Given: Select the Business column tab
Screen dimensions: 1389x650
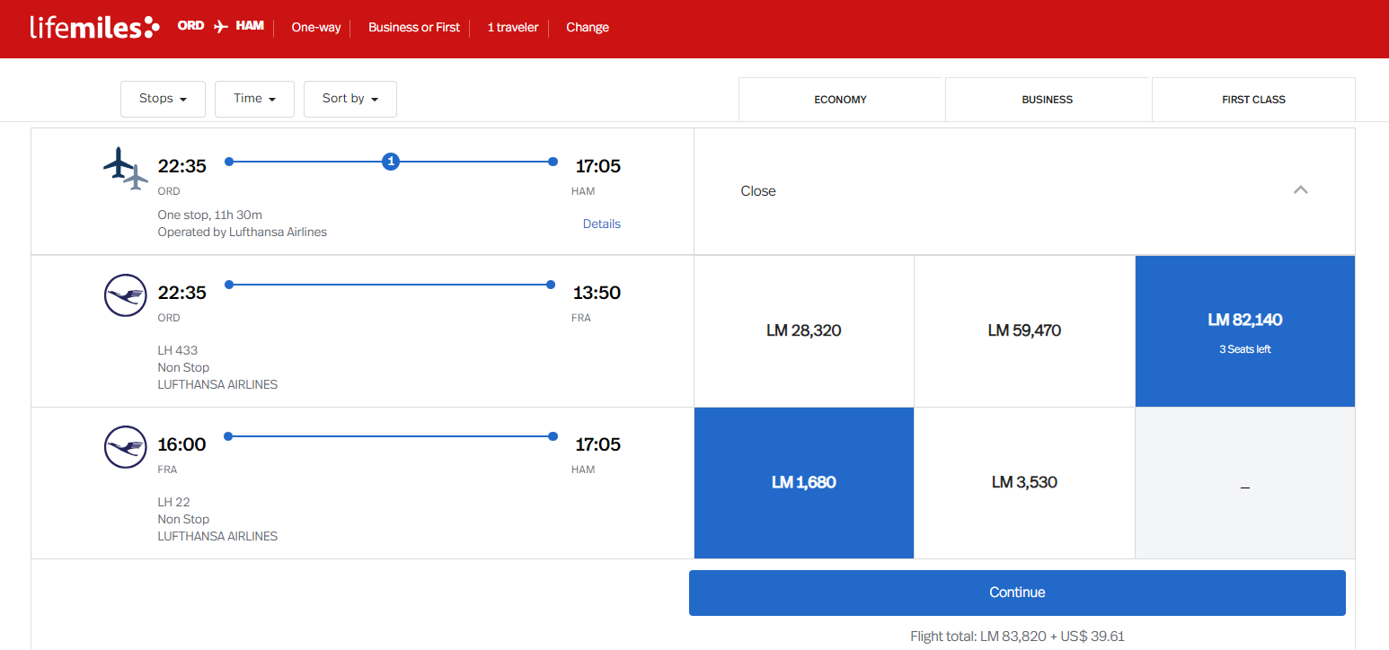Looking at the screenshot, I should [1048, 100].
